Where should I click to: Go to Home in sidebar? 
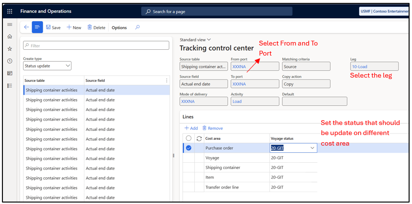pos(10,36)
